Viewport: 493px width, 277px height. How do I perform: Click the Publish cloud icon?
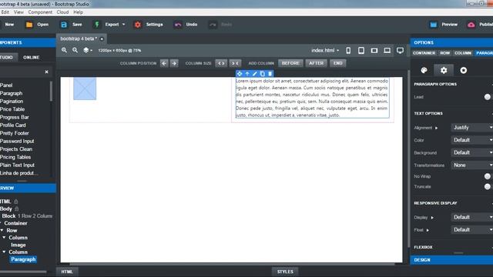point(471,25)
